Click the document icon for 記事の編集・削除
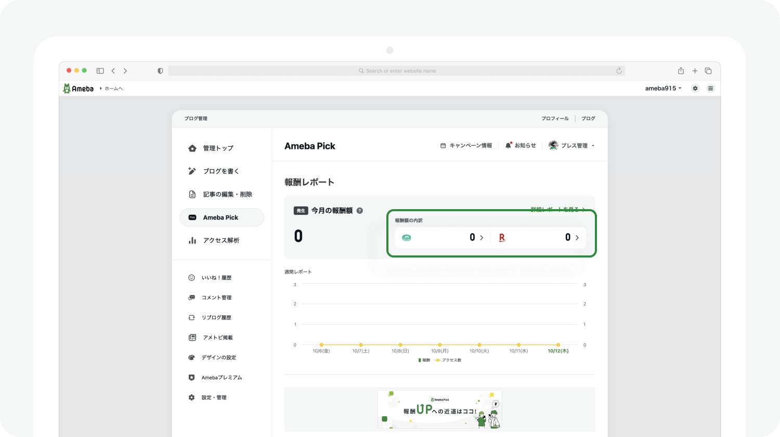Viewport: 780px width, 437px height. click(192, 195)
